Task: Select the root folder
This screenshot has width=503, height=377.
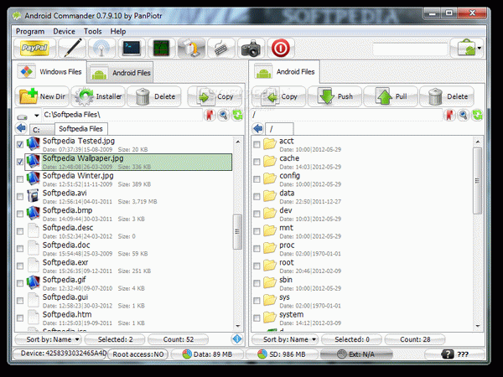Action: [366, 266]
